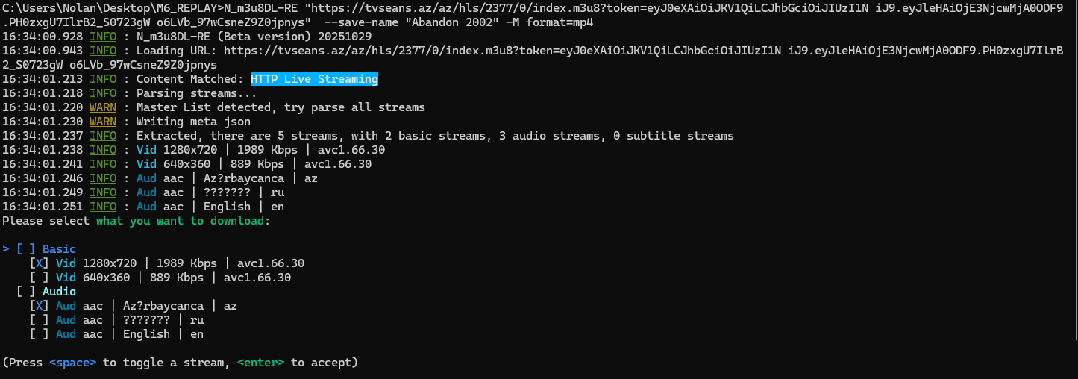Enable the ru audio stream checkbox
This screenshot has width=1078, height=379.
point(39,320)
